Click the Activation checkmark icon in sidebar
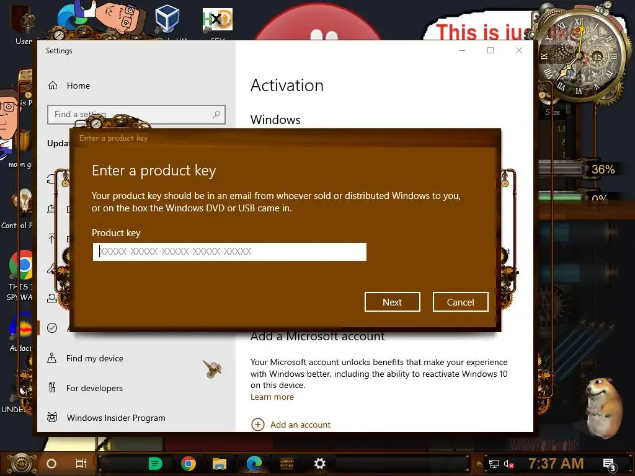This screenshot has height=476, width=635. (52, 328)
